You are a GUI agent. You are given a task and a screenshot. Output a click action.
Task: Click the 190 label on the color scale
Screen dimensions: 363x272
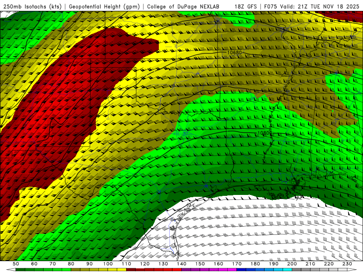tap(274, 264)
